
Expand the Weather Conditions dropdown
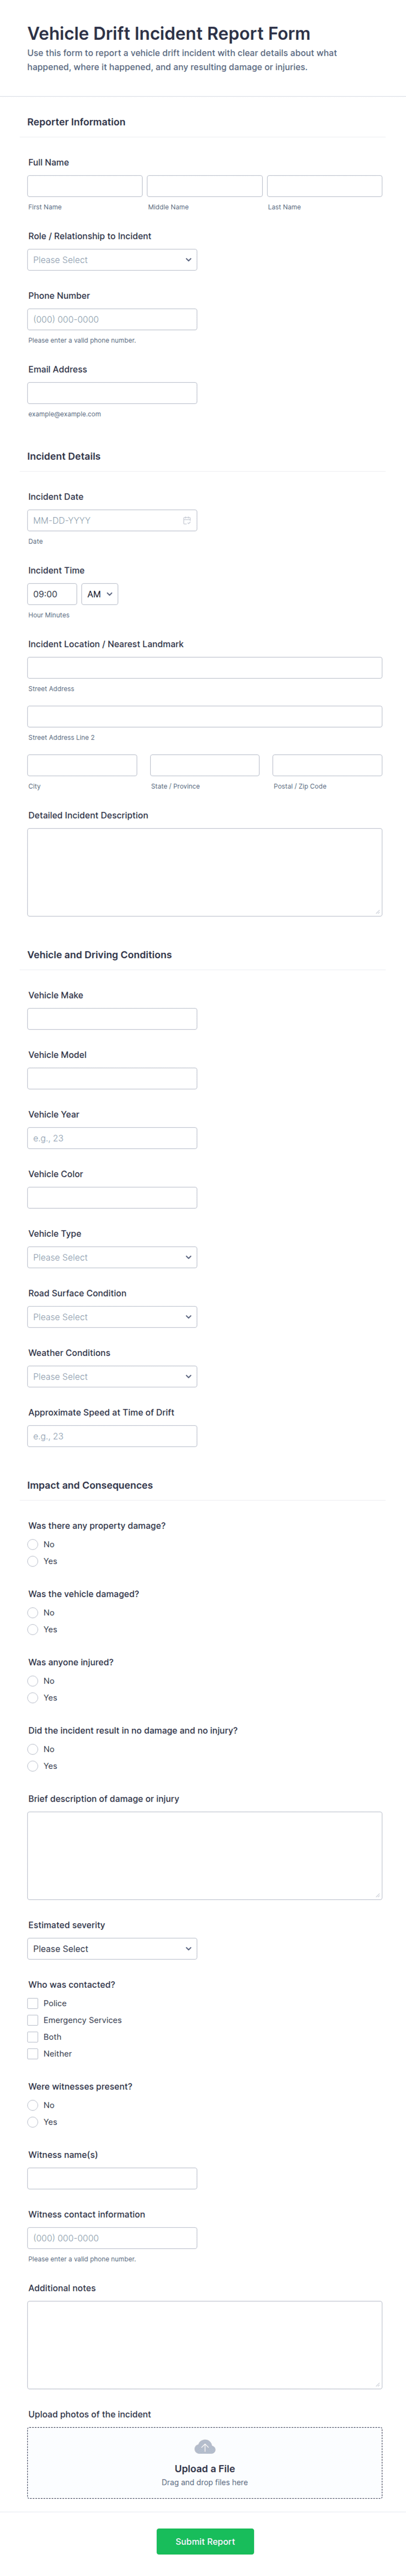112,1376
